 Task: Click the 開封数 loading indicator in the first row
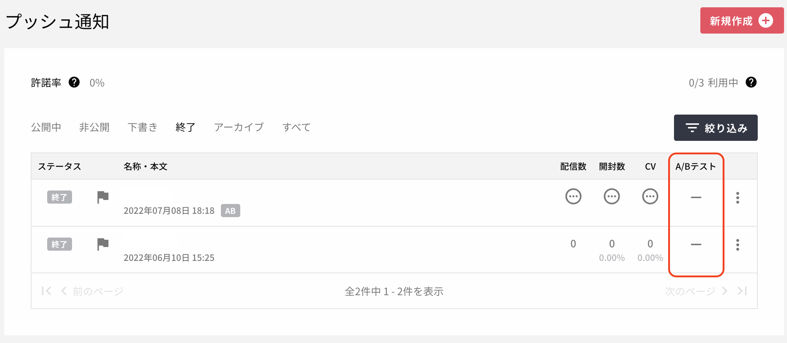(611, 196)
